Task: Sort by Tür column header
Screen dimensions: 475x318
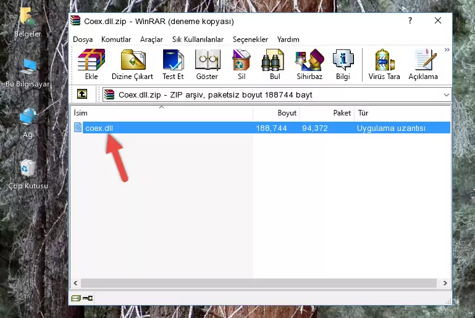Action: [x=402, y=113]
